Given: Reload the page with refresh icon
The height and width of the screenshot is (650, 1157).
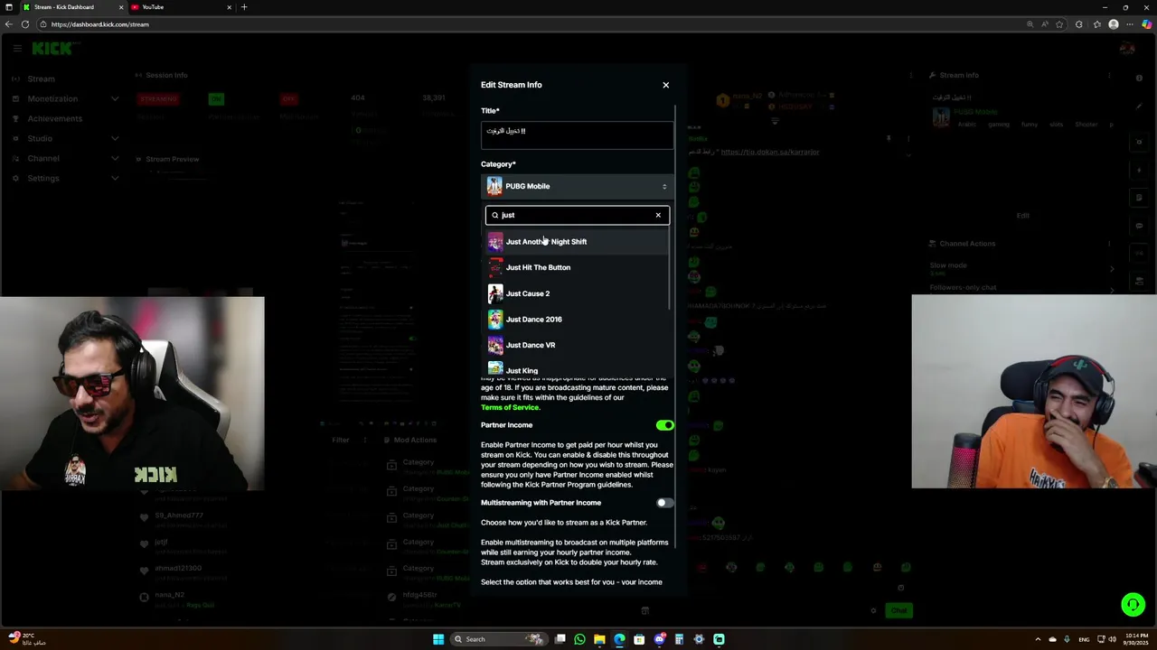Looking at the screenshot, I should click(25, 24).
